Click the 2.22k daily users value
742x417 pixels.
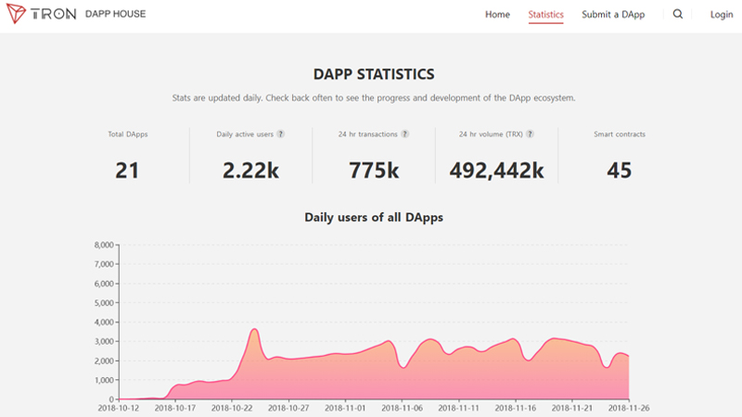pos(250,171)
